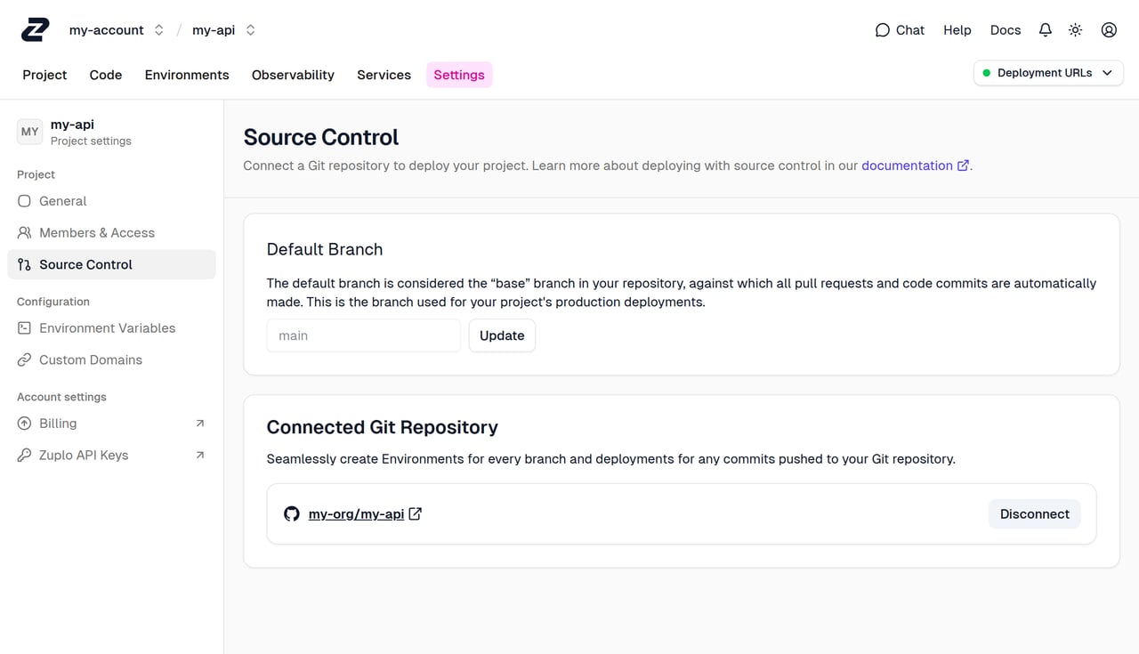Screen dimensions: 1139x654
Task: Click the GitHub logo icon beside my-org/my-api
Action: coord(292,513)
